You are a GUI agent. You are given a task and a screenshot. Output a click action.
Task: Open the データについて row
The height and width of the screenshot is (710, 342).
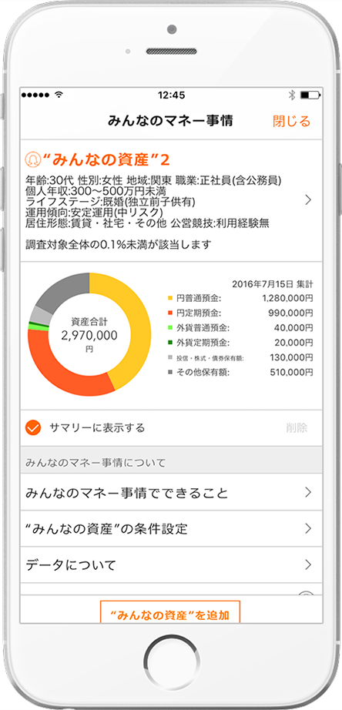click(171, 564)
